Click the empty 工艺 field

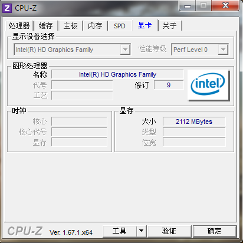pyautogui.click(x=82, y=96)
